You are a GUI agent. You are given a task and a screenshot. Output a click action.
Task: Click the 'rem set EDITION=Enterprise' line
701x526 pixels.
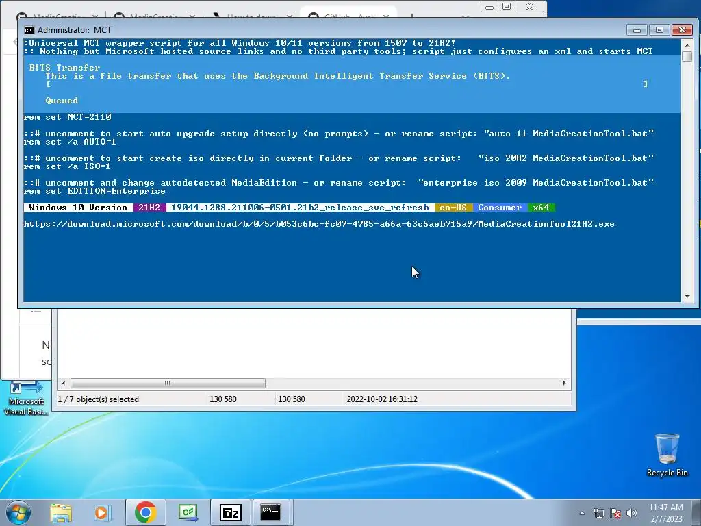click(x=94, y=191)
